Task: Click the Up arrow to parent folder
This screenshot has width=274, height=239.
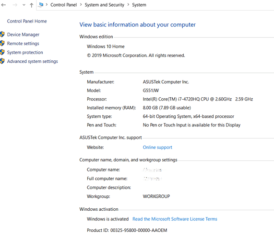Action: [32, 5]
